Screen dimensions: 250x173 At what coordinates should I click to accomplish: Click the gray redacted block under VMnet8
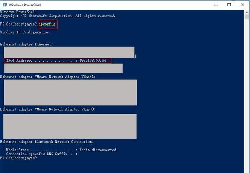tap(70, 126)
